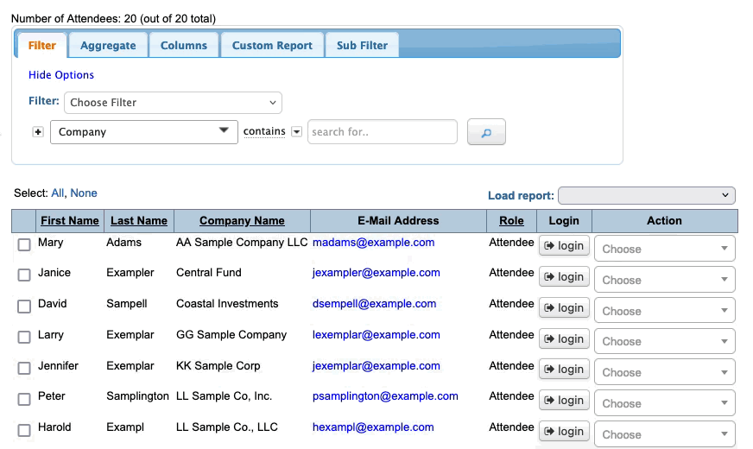Click login button for Jennifer Exemplar
This screenshot has height=449, width=753.
point(564,370)
